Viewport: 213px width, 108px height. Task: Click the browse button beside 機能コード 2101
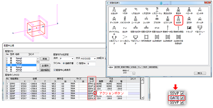(134, 73)
